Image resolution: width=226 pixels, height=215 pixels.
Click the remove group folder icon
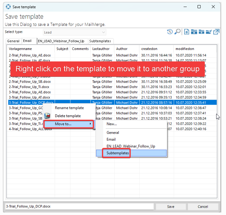(194, 32)
